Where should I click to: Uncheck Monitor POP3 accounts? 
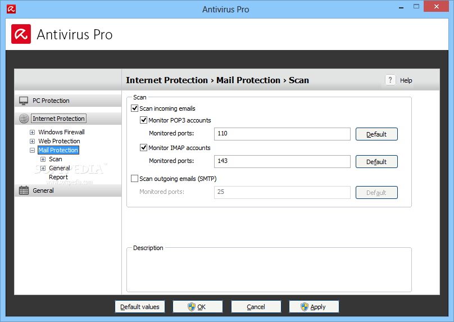143,120
